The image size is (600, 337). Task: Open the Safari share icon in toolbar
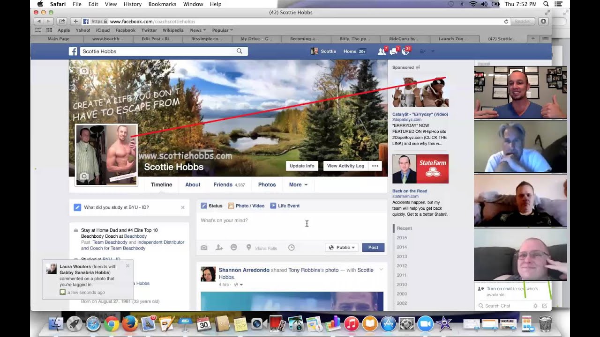pyautogui.click(x=61, y=22)
